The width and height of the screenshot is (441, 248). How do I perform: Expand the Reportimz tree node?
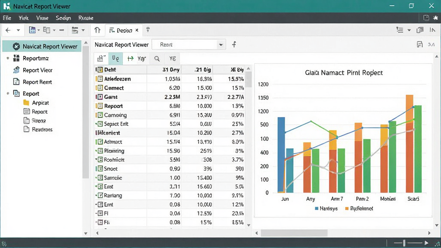click(x=8, y=58)
